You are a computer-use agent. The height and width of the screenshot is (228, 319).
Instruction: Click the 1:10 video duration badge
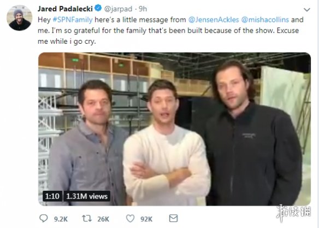pos(52,196)
